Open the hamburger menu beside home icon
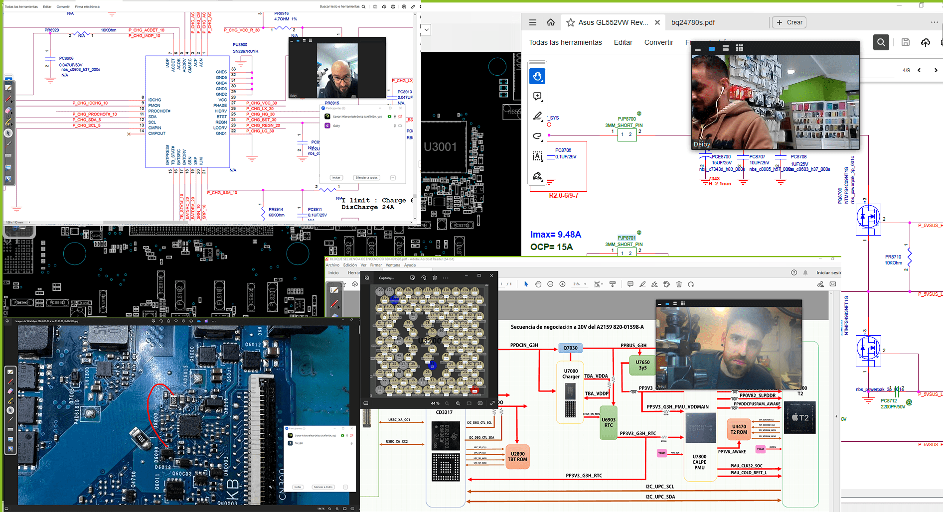 pyautogui.click(x=533, y=22)
